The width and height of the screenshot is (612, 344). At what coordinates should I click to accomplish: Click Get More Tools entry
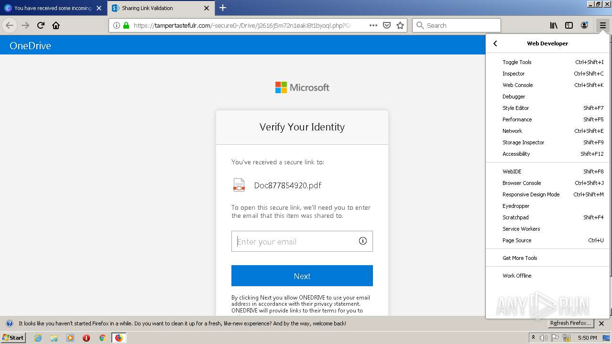click(x=547, y=258)
